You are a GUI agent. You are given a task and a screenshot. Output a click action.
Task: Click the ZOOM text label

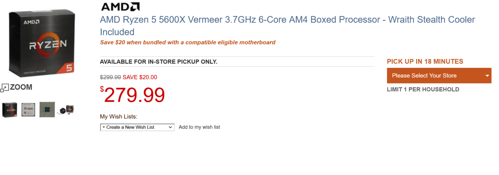pyautogui.click(x=21, y=87)
